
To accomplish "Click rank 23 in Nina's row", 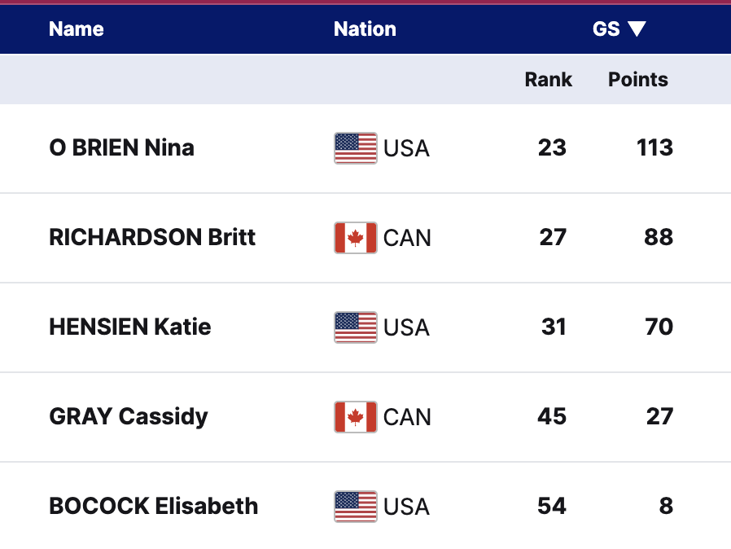I will [x=552, y=148].
